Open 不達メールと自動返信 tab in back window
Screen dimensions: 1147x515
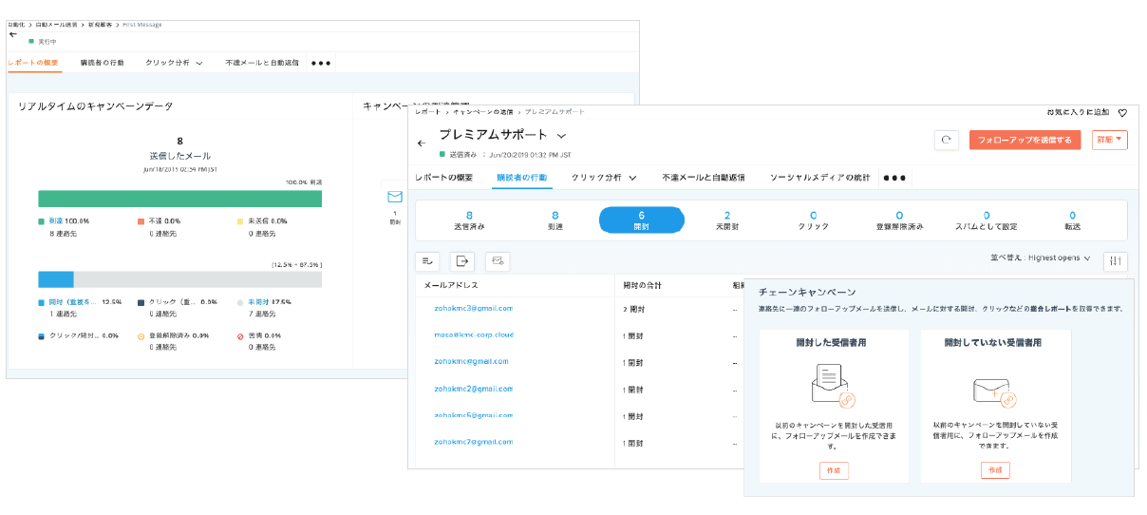pyautogui.click(x=262, y=63)
